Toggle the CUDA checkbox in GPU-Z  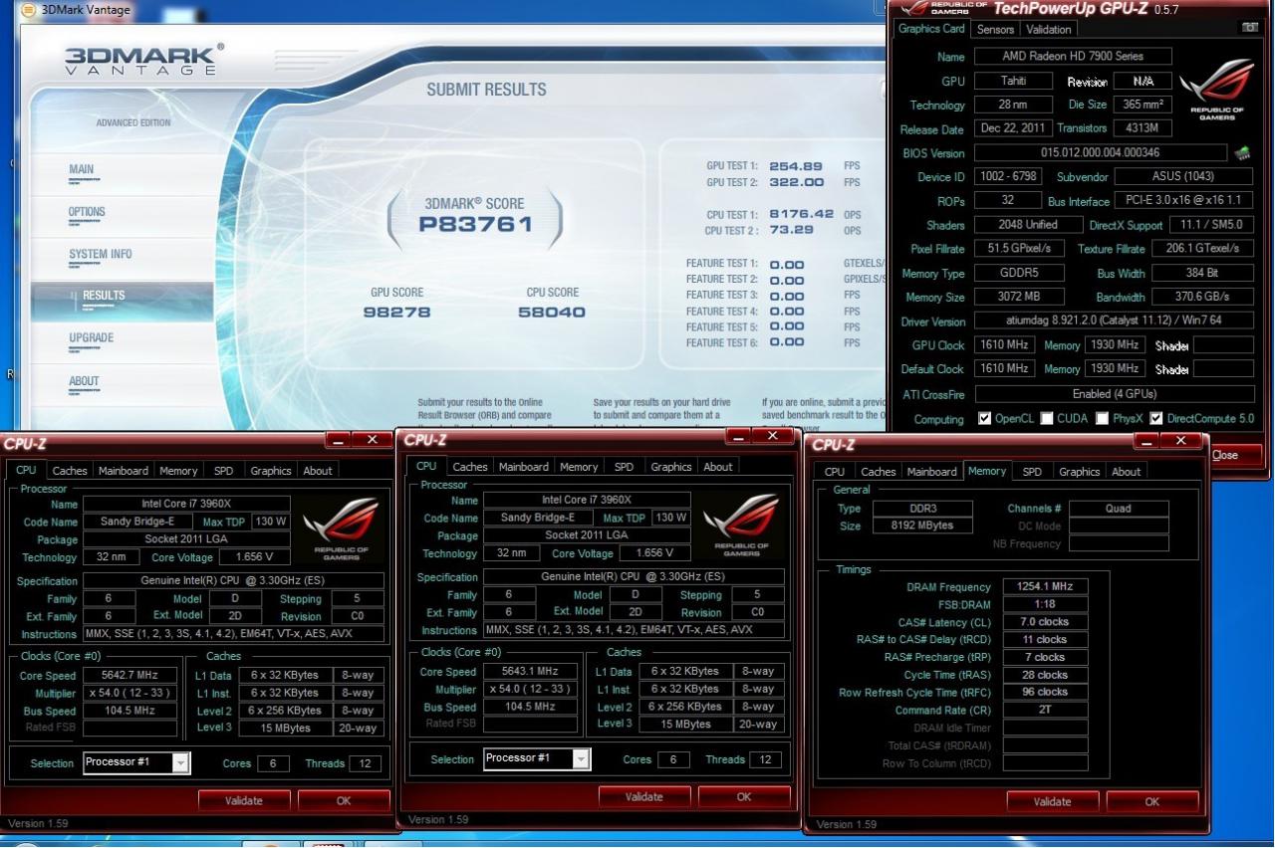point(1047,419)
